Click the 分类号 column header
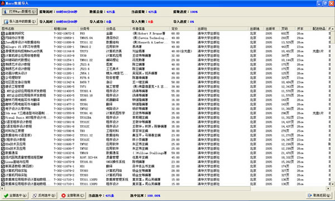 pos(91,28)
